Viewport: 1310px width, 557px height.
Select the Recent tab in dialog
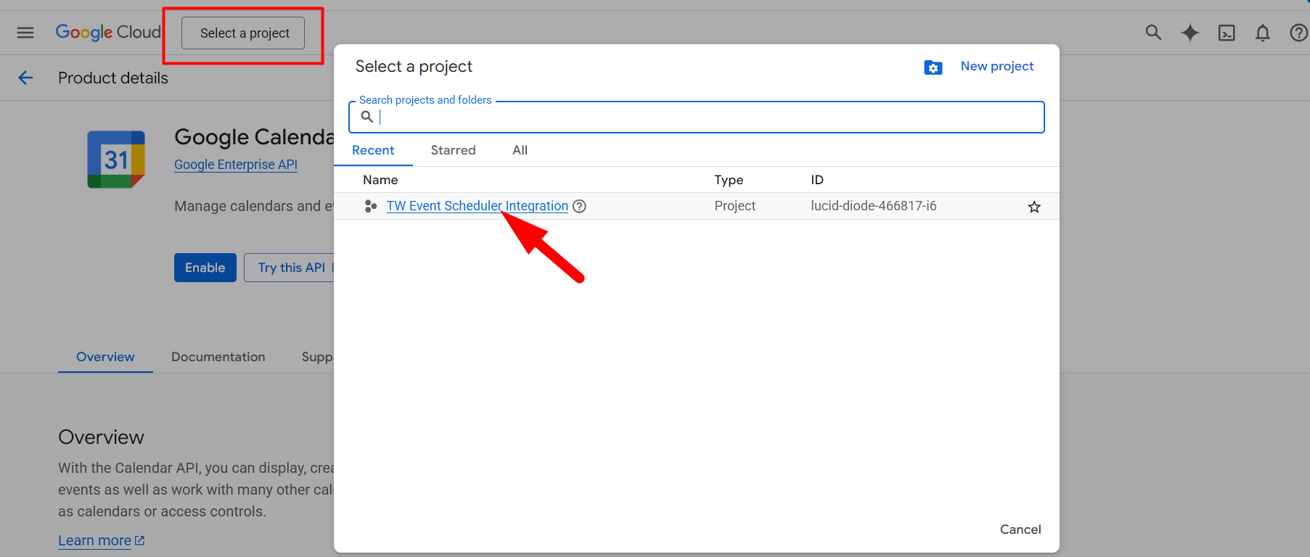tap(373, 150)
